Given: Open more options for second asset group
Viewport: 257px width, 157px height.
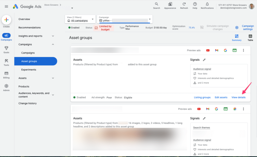Looking at the screenshot, I should pyautogui.click(x=243, y=109).
